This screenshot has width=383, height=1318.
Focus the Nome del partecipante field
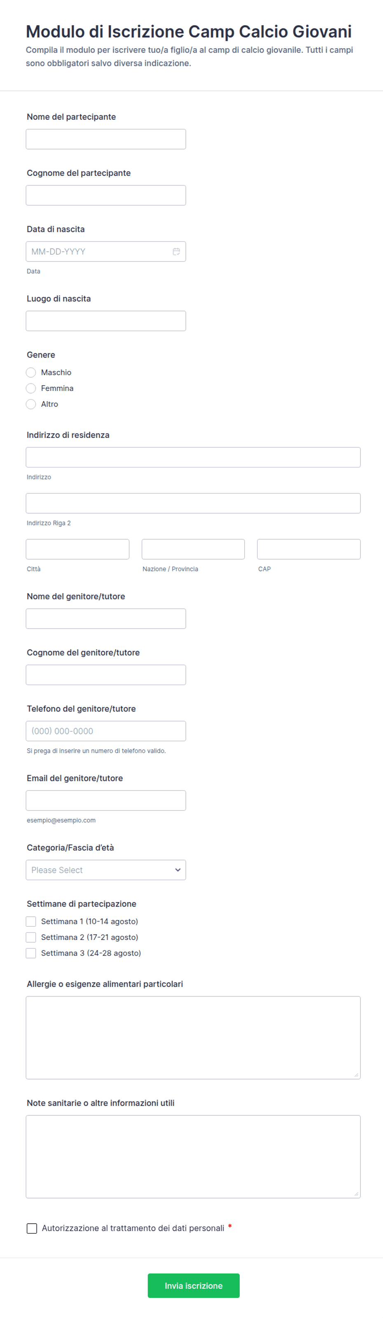[x=106, y=139]
